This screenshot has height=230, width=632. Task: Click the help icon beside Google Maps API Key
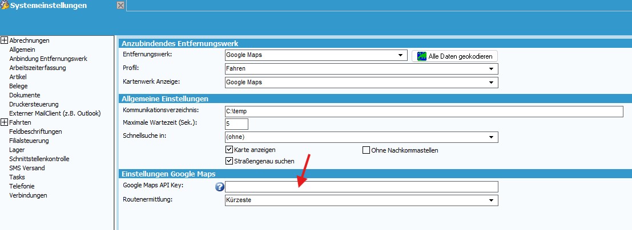tap(219, 187)
